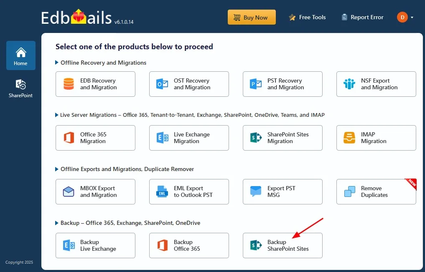This screenshot has width=425, height=272.
Task: Open the Free Tools link
Action: (x=307, y=18)
